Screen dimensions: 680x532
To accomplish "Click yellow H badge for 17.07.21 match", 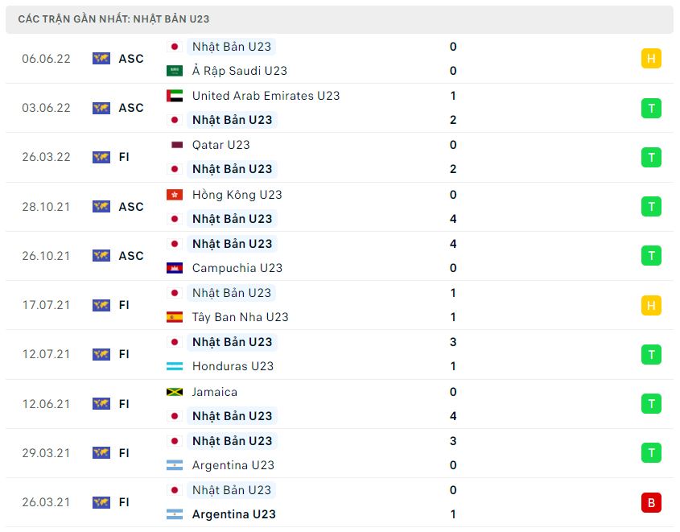I will tap(651, 305).
